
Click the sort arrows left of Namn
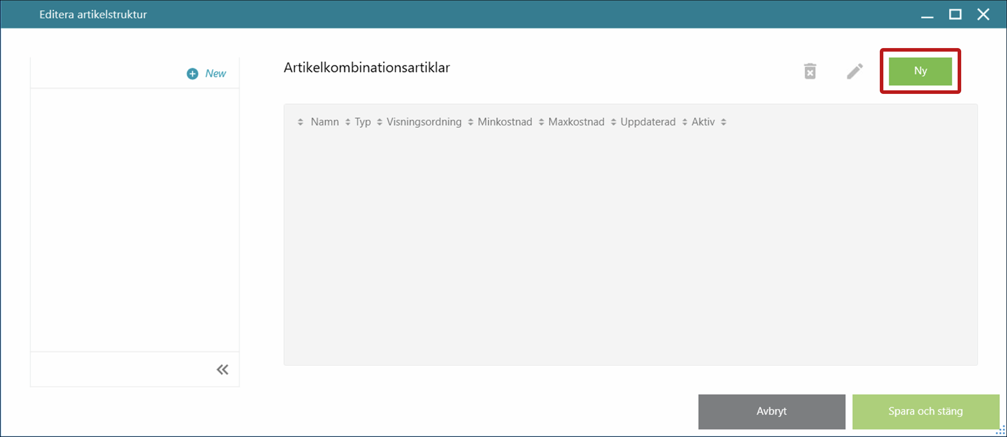pyautogui.click(x=301, y=122)
